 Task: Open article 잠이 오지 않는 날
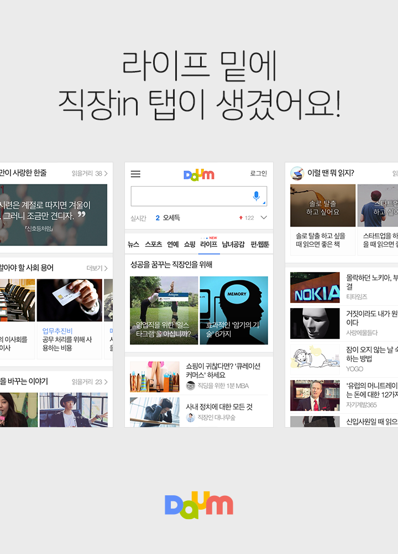[x=371, y=354]
